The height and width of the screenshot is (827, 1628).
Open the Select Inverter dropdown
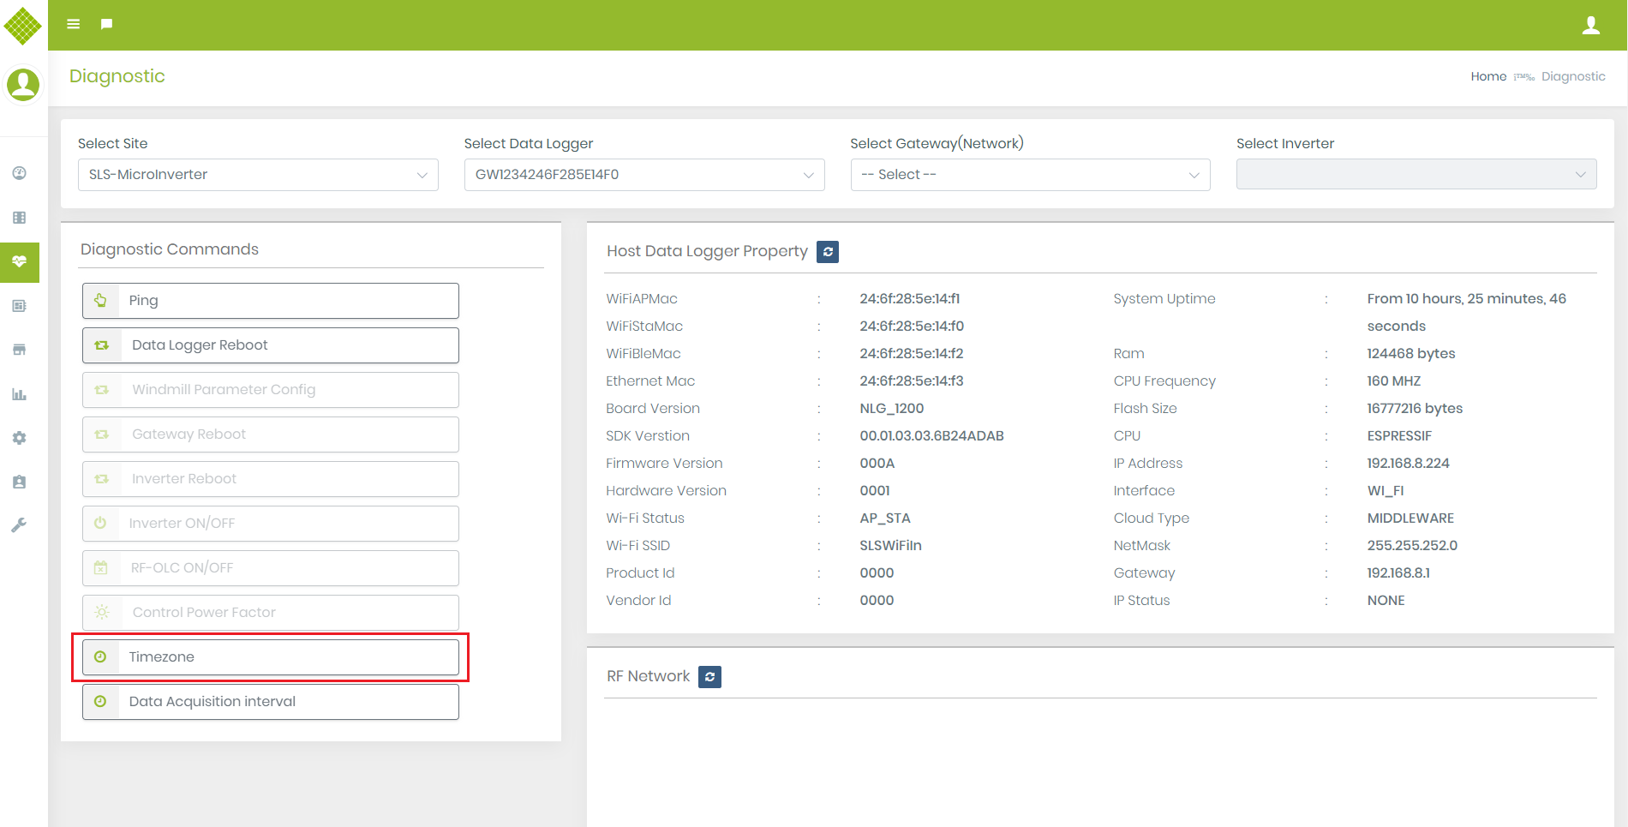[x=1416, y=175]
